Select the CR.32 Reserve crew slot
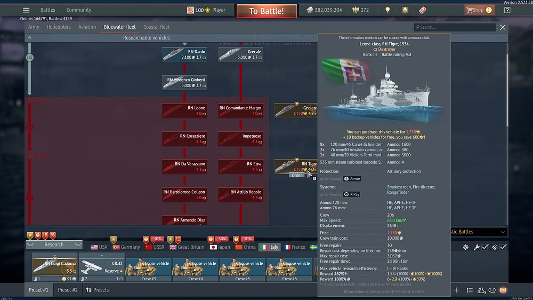The height and width of the screenshot is (300, 533). click(102, 267)
